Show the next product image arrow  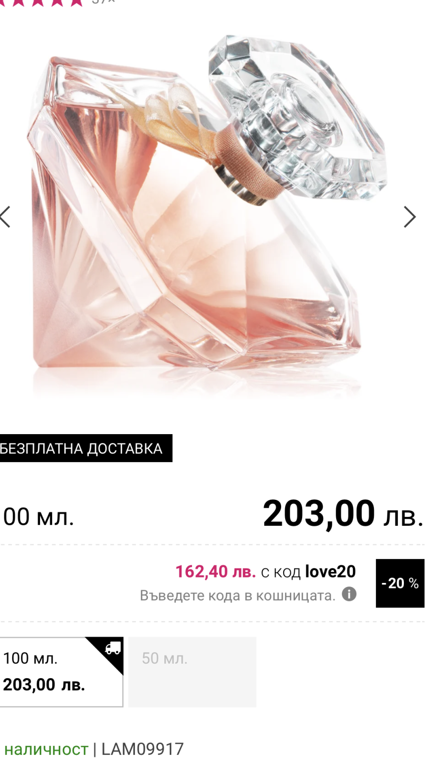[x=410, y=217]
